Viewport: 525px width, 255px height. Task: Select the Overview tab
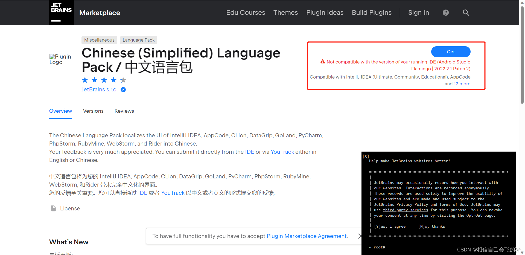pos(60,111)
